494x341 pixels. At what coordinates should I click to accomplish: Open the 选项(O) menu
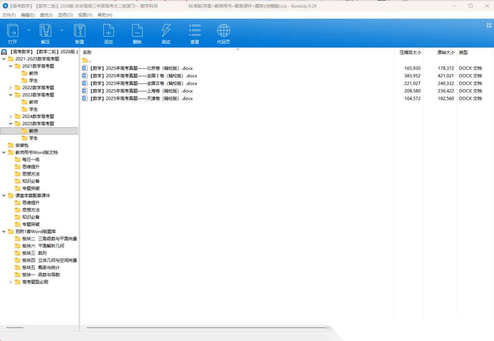coord(65,15)
